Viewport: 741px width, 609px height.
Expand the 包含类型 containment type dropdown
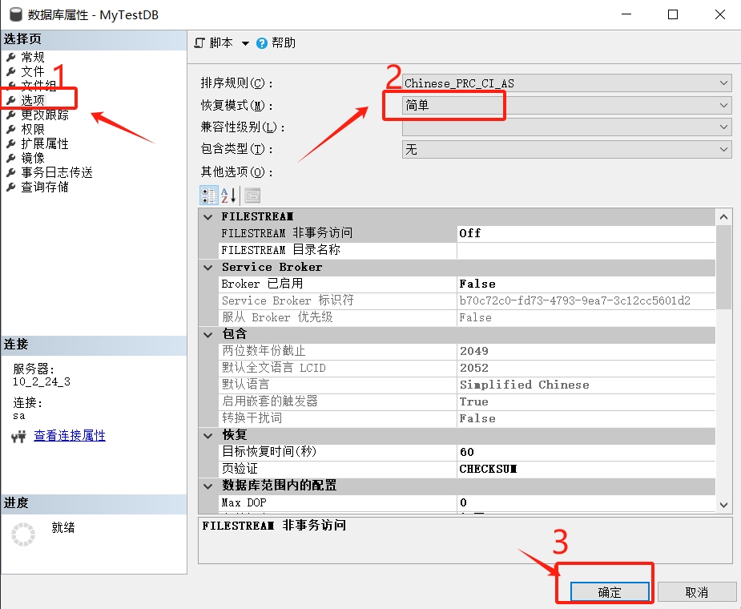(x=723, y=149)
